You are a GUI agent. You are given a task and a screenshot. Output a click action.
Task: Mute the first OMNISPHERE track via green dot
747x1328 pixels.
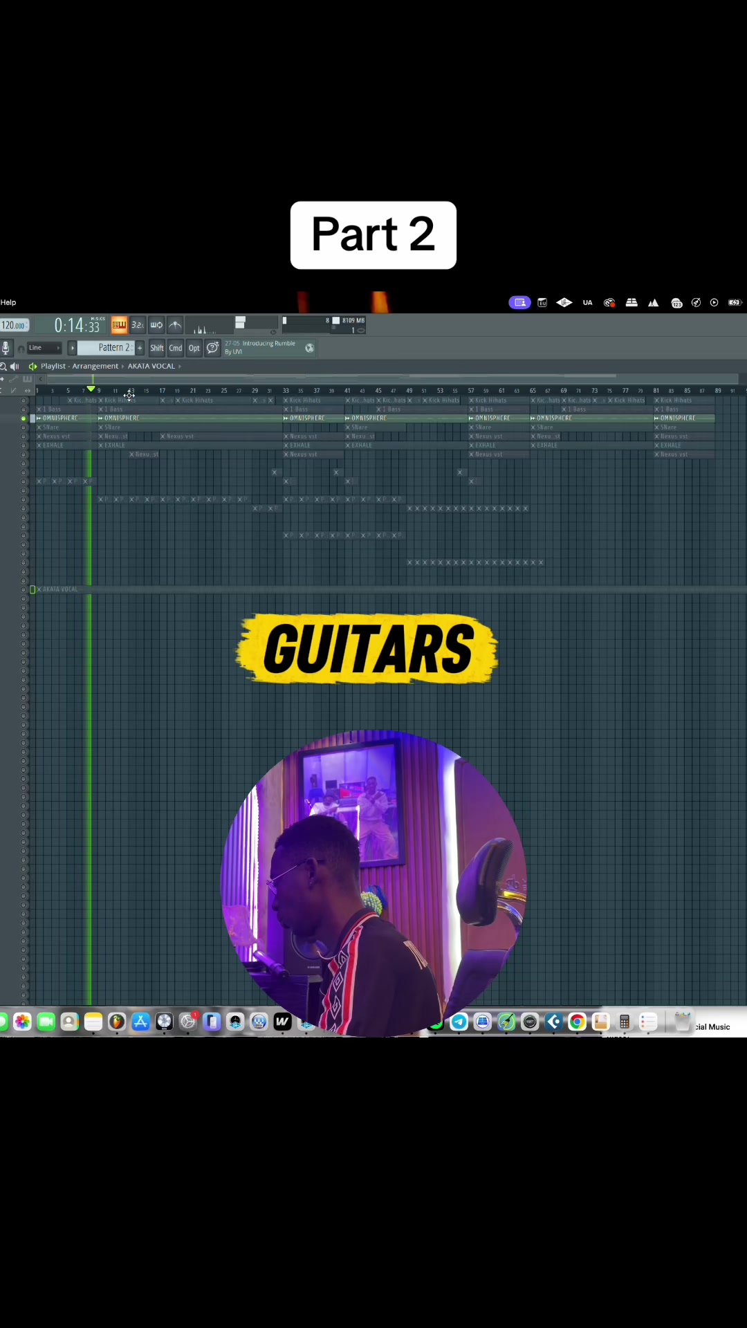(24, 418)
